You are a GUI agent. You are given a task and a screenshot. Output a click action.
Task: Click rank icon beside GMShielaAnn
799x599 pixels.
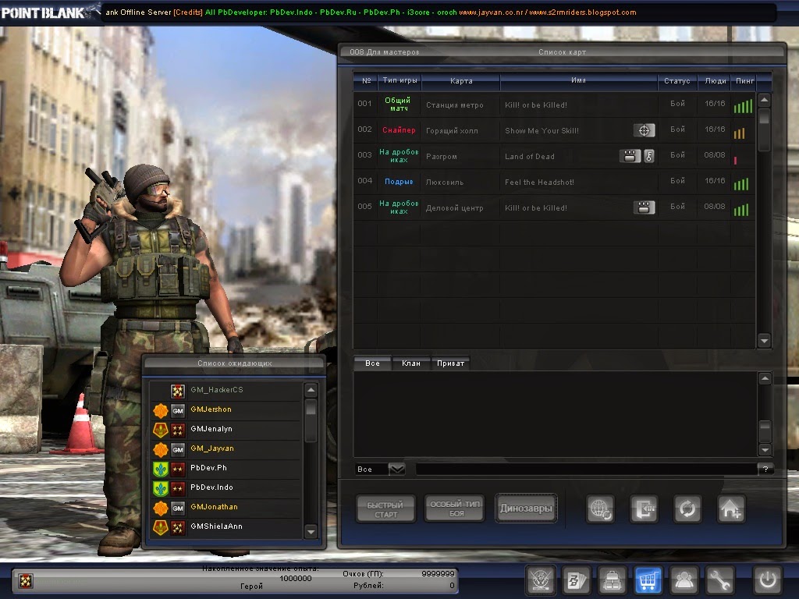pyautogui.click(x=177, y=527)
